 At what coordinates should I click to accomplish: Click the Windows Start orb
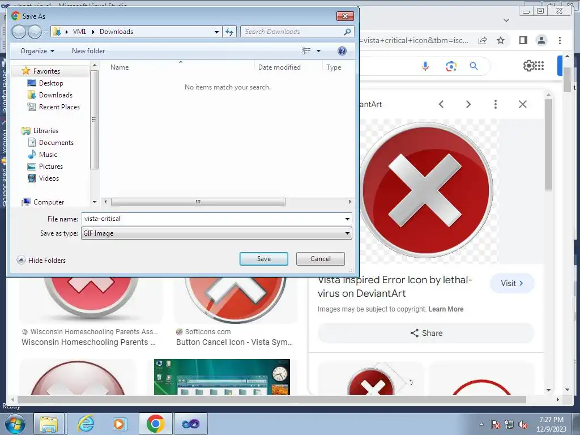pos(15,424)
